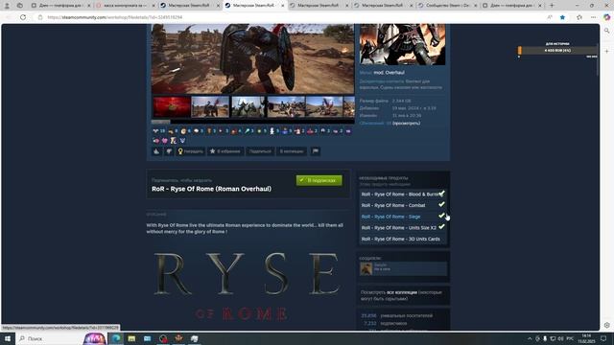
Task: Show hidden system tray icons chevron
Action: click(x=530, y=338)
